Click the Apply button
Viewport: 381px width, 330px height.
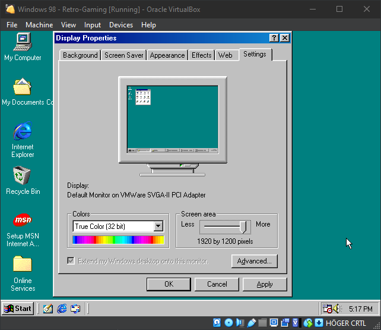(x=265, y=284)
